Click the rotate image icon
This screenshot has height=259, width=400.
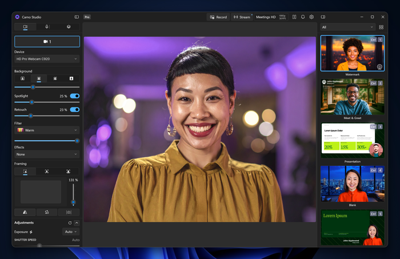pos(47,212)
